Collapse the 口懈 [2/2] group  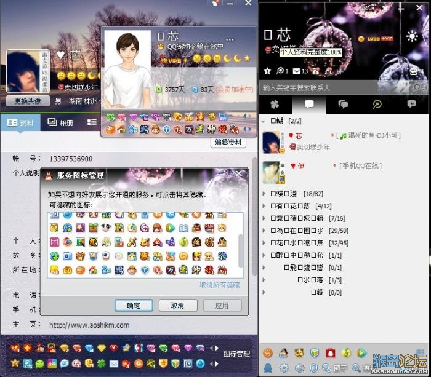[264, 121]
